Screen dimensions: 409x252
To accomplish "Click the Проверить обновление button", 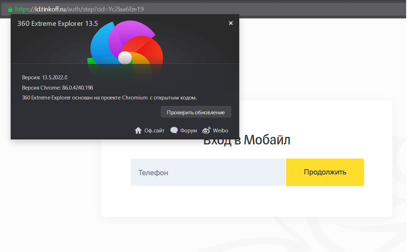I will pyautogui.click(x=196, y=112).
